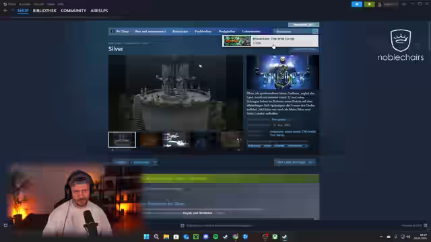Open Chrome from the taskbar
431x242 pixels.
click(x=235, y=237)
